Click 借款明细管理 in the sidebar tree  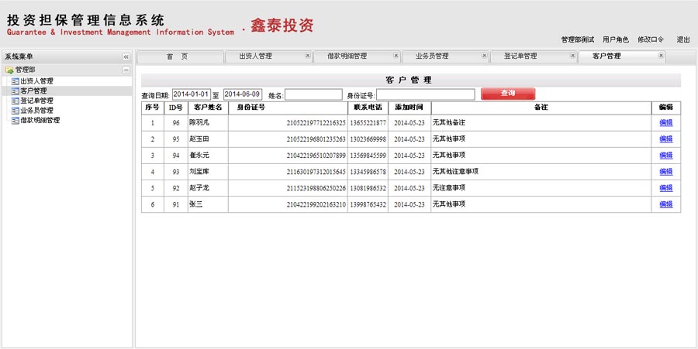pos(39,121)
